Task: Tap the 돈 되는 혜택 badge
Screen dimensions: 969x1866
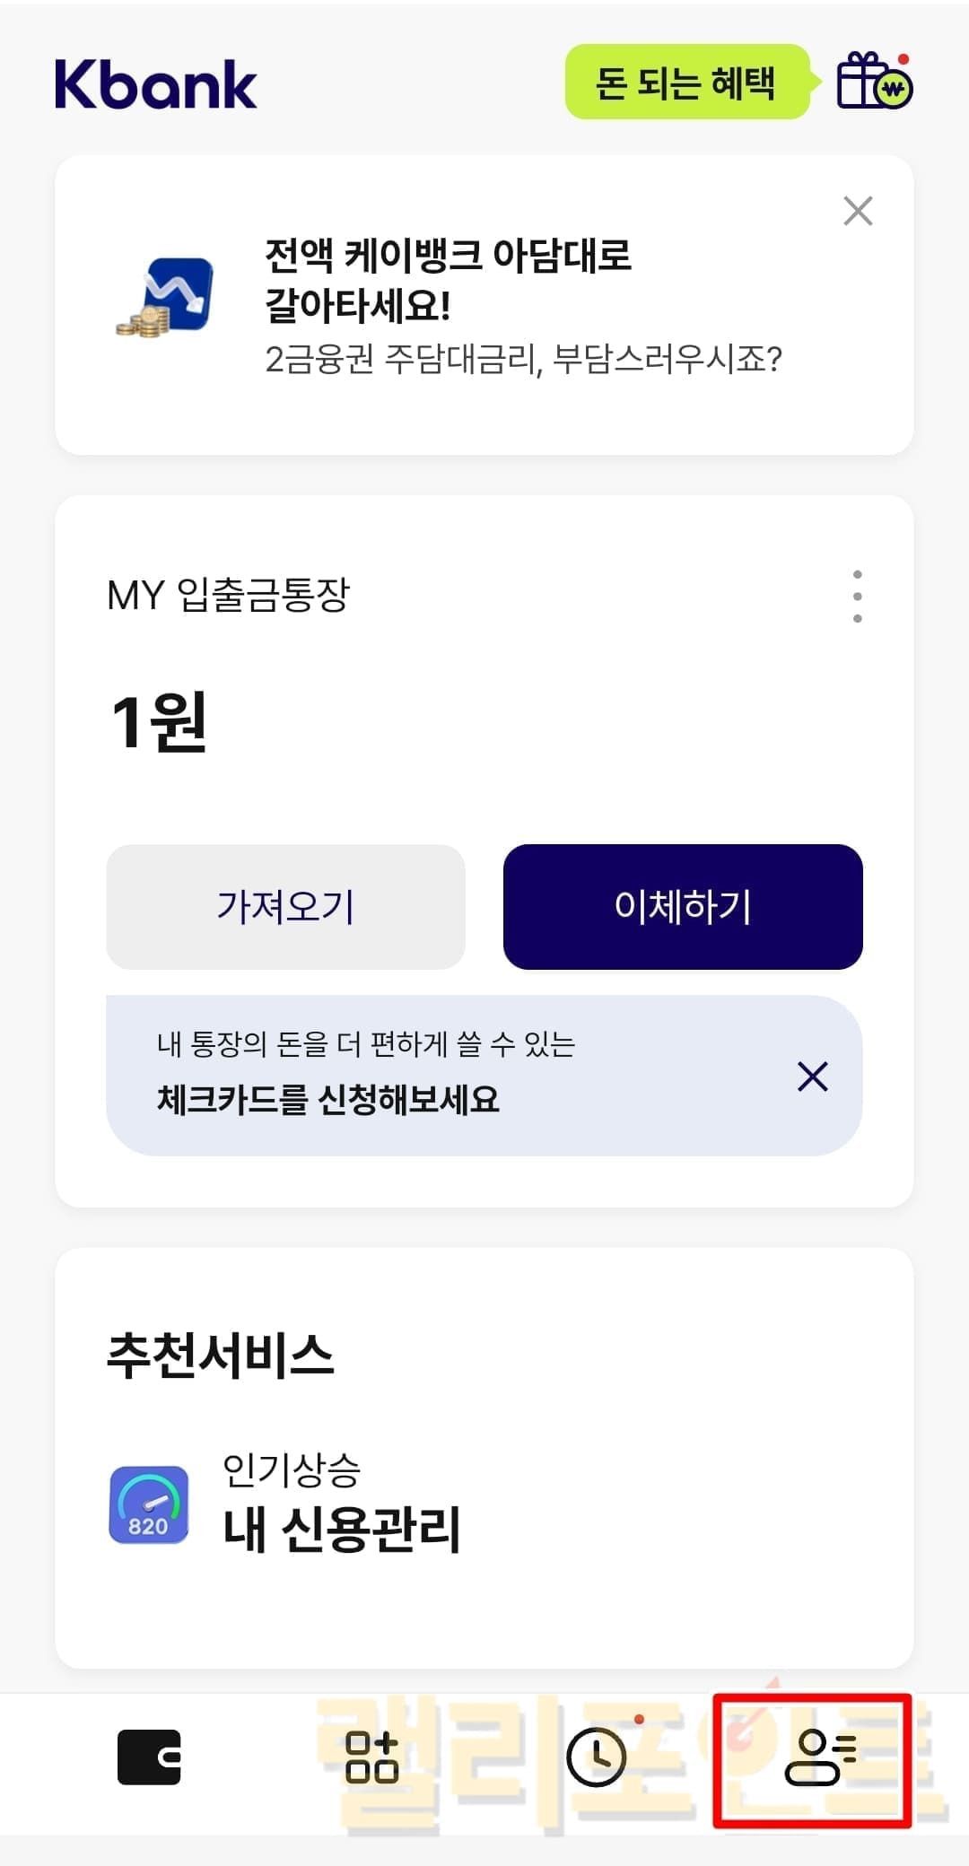Action: click(686, 83)
